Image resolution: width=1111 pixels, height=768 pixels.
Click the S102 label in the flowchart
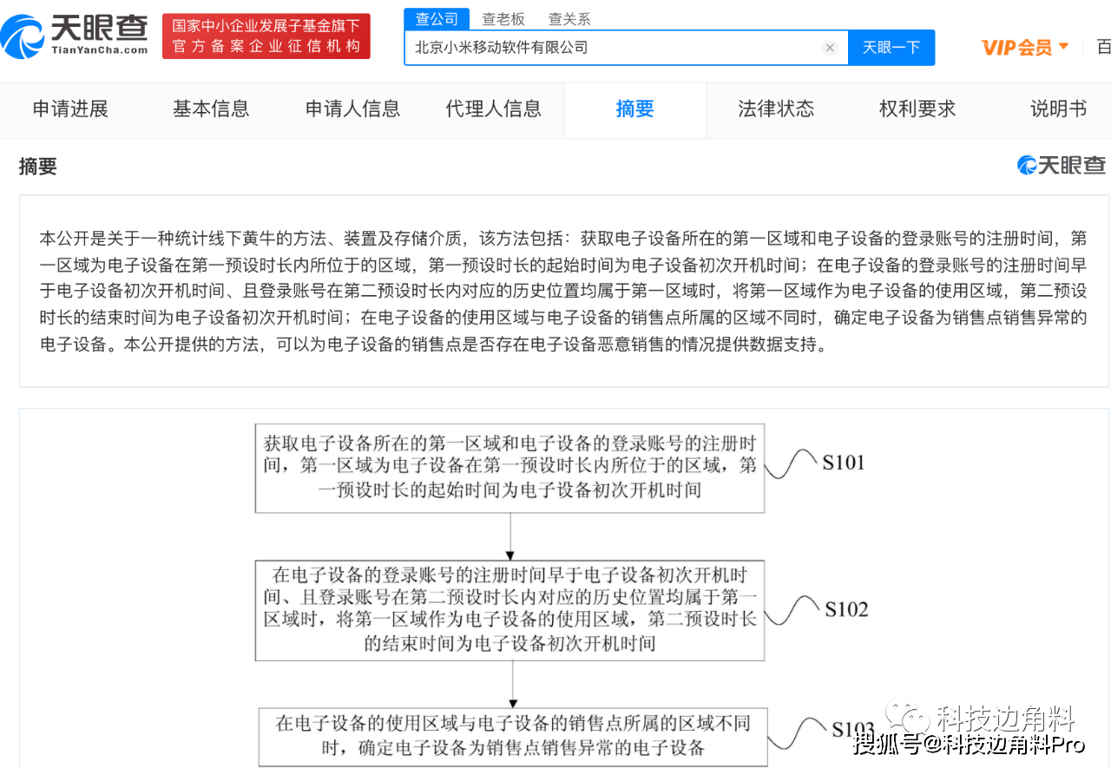[x=846, y=609]
